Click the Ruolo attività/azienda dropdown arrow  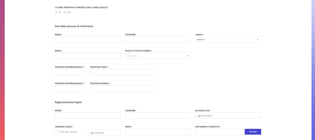pyautogui.click(x=188, y=56)
